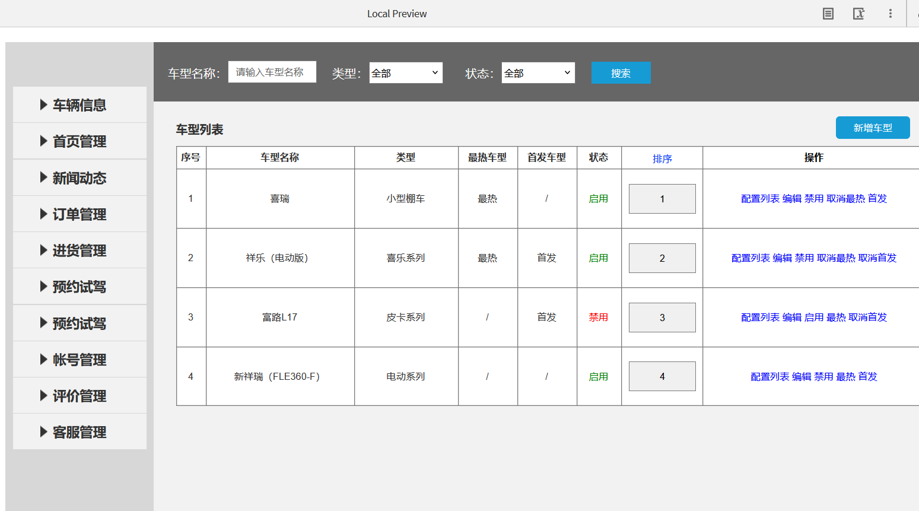Screen dimensions: 919x511
Task: Open the variables (x) icon in preview toolbar
Action: coord(858,14)
